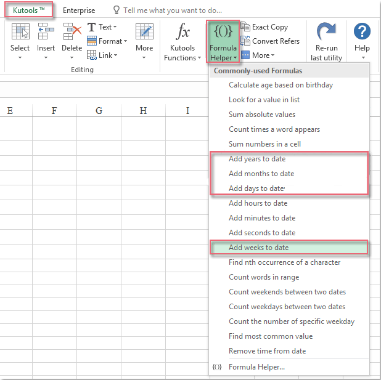Choose Look for a value in list
This screenshot has height=380, width=381.
[x=289, y=100]
